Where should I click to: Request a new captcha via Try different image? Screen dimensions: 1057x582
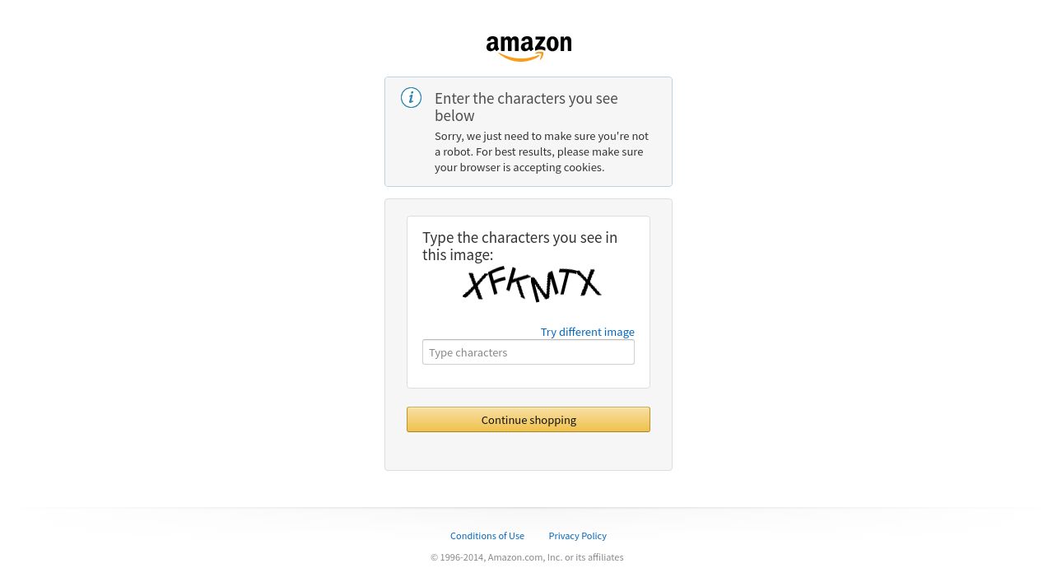pyautogui.click(x=588, y=332)
